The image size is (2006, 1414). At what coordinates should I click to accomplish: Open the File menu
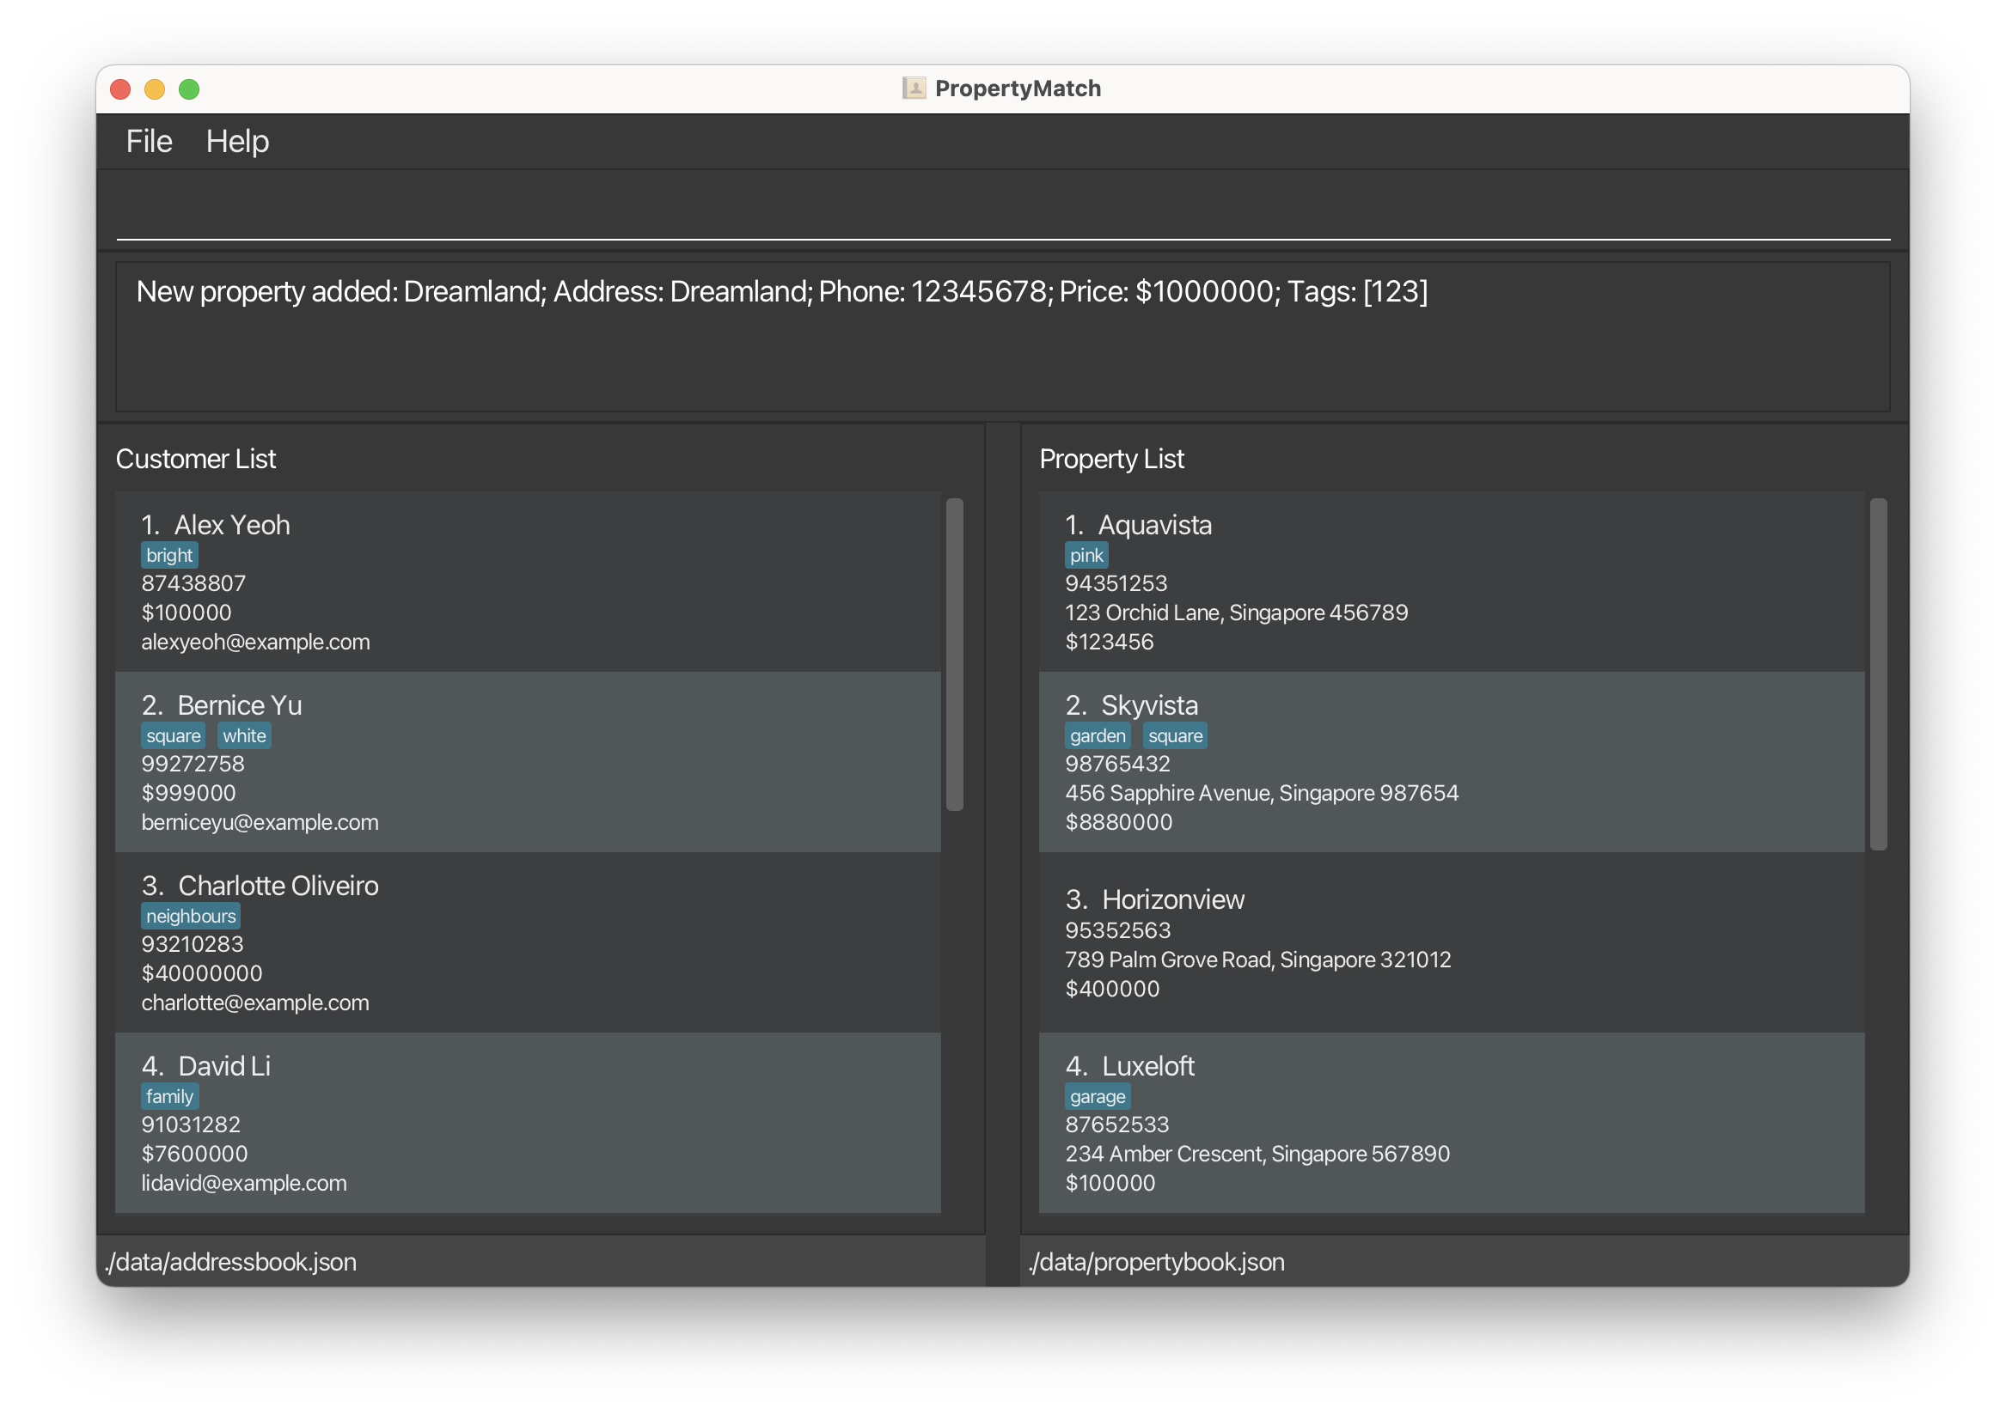click(149, 142)
